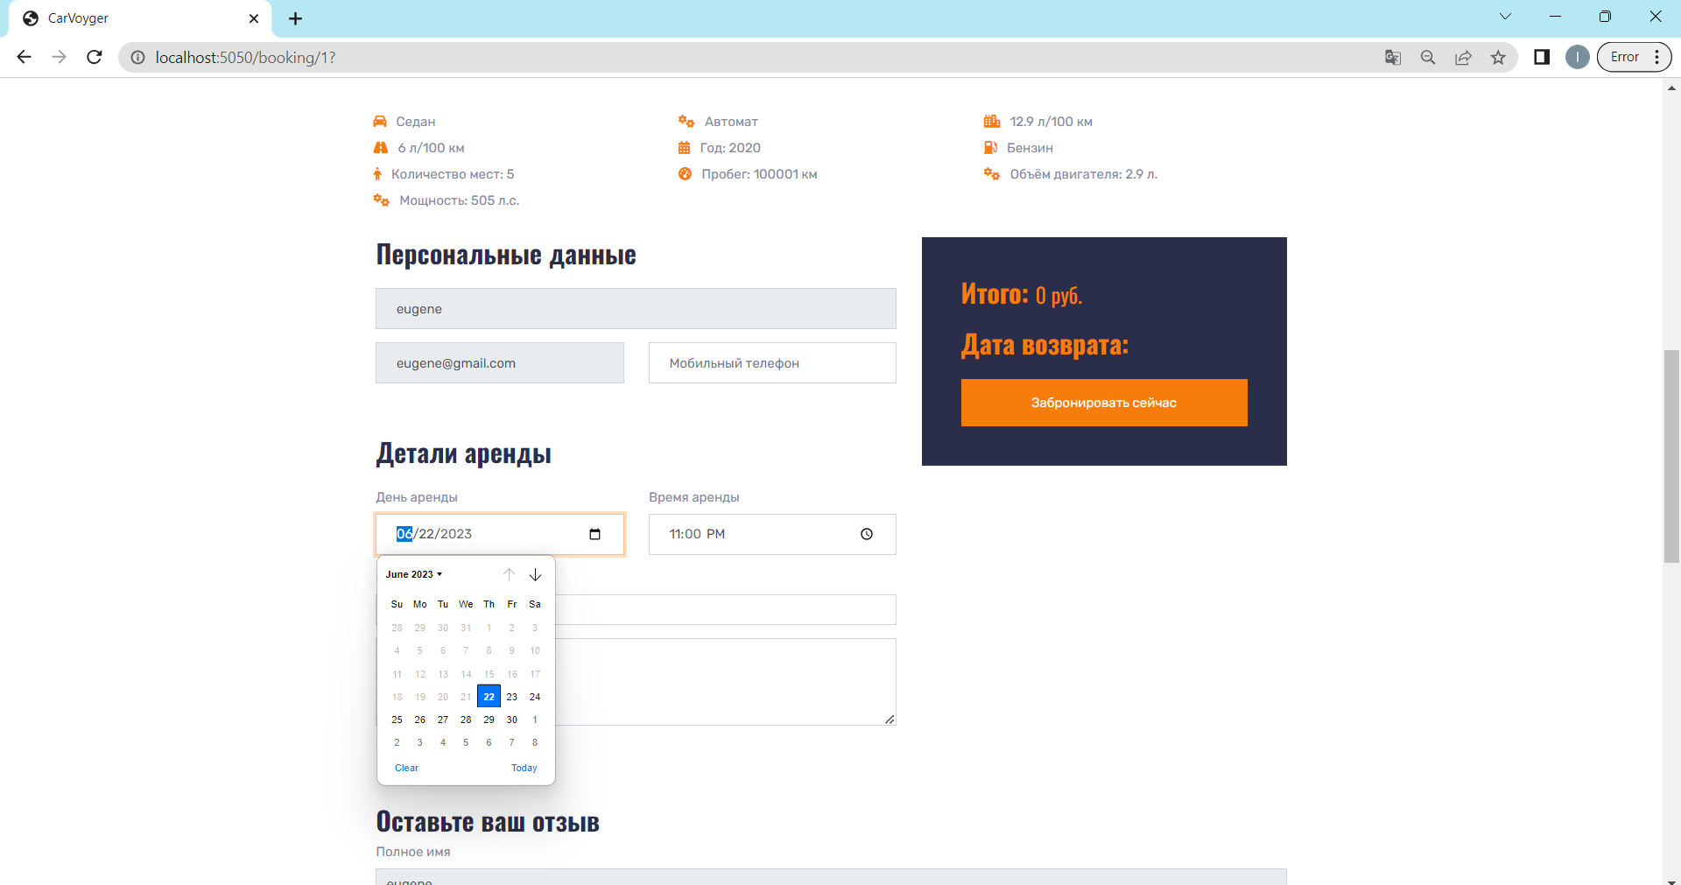
Task: Reload the booking page
Action: click(x=95, y=57)
